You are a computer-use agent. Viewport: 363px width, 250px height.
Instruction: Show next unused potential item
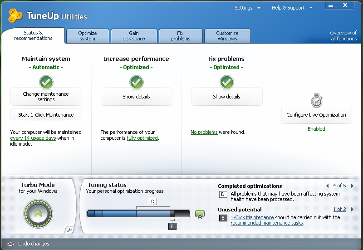coord(353,209)
